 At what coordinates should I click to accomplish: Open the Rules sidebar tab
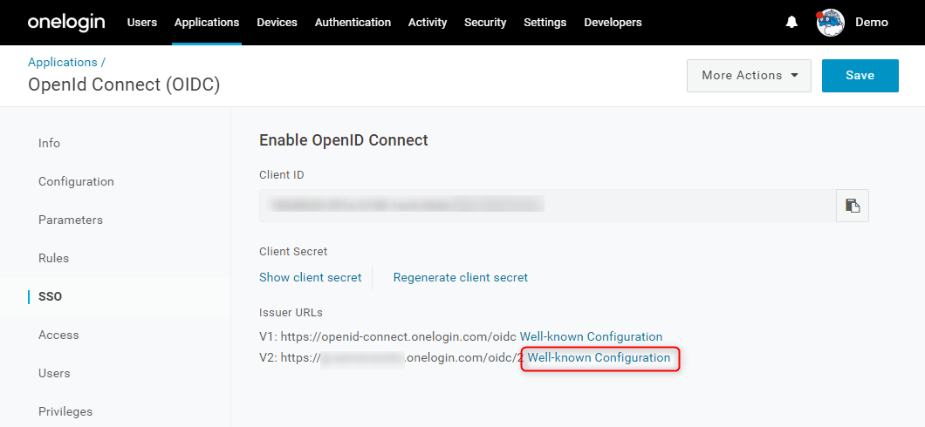(54, 258)
